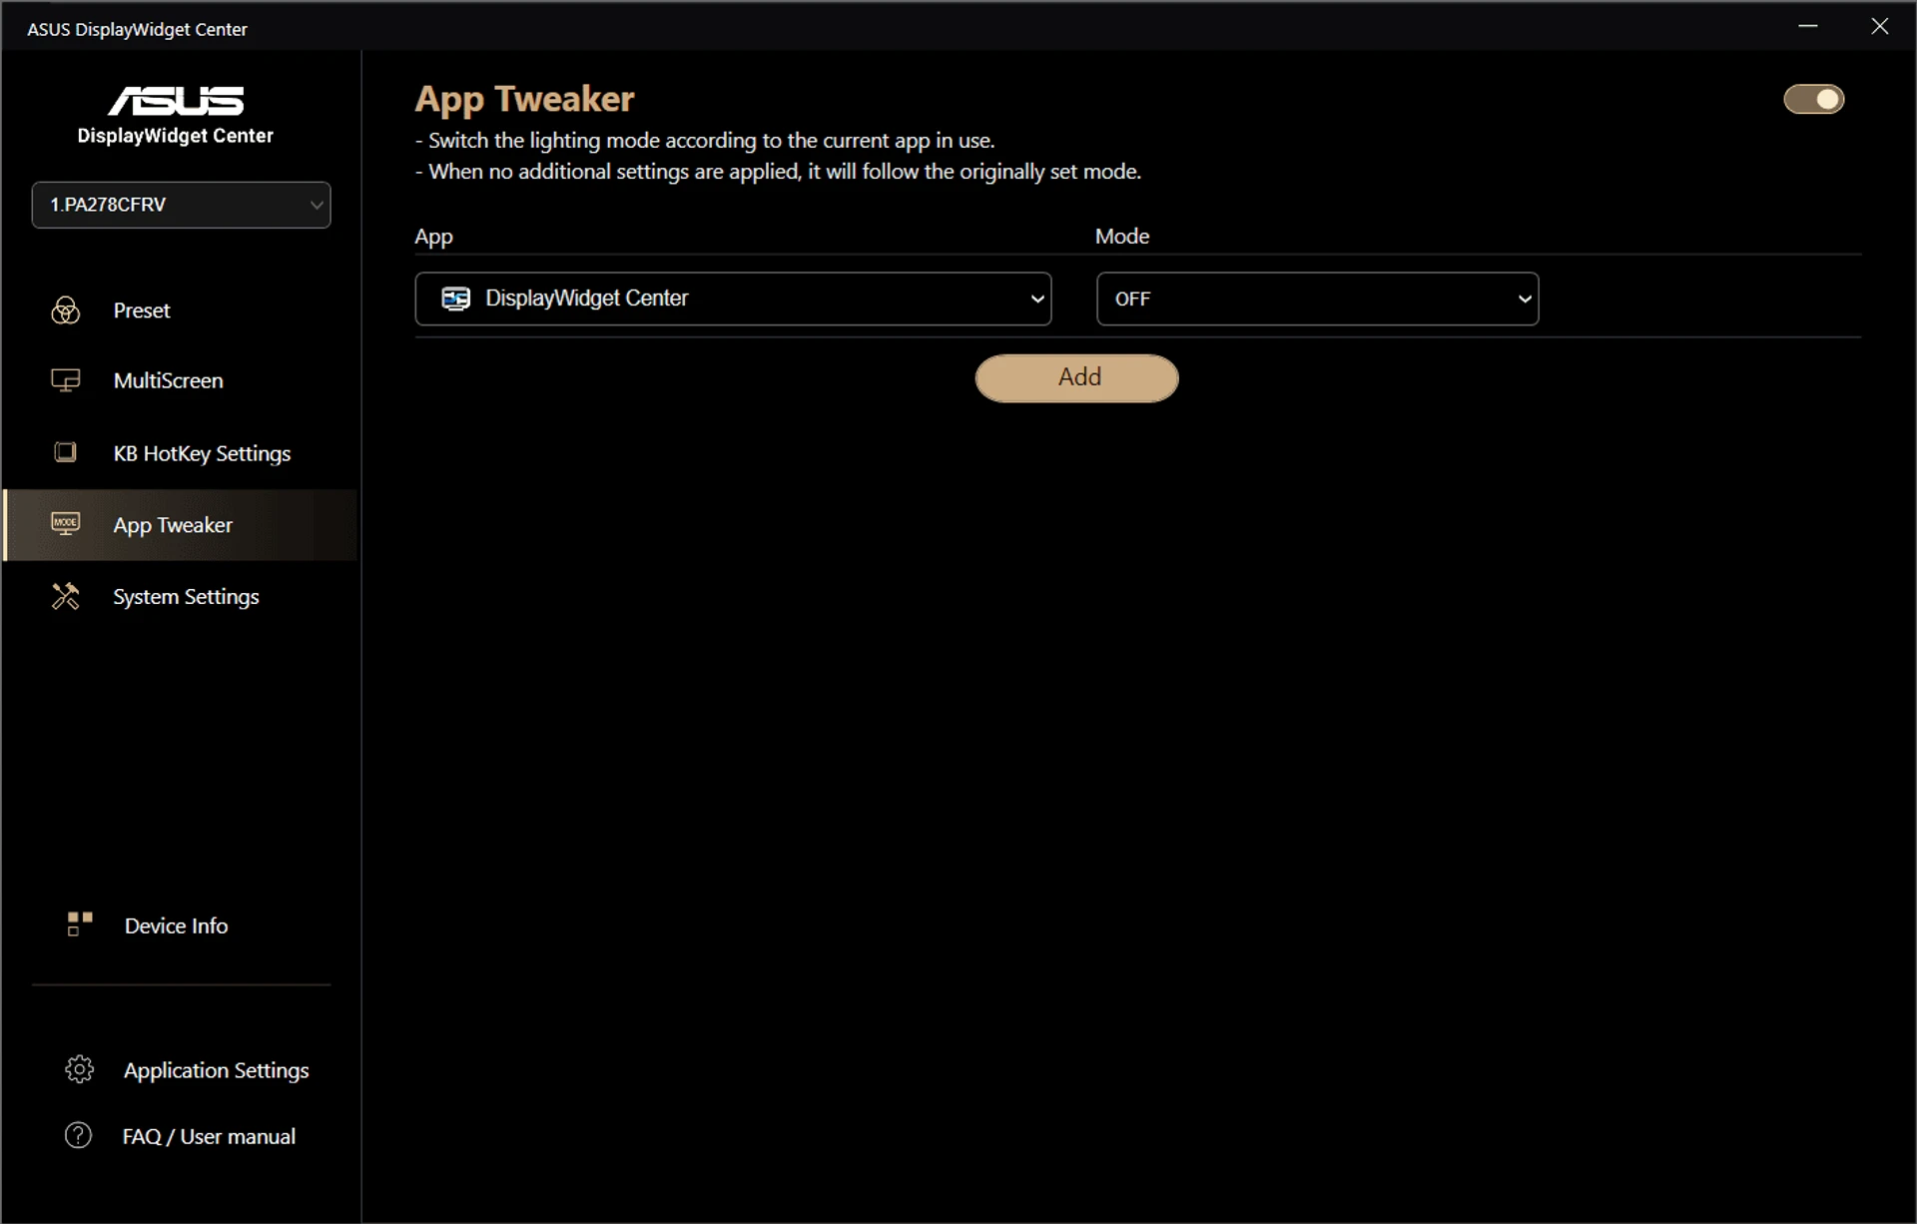Image resolution: width=1917 pixels, height=1224 pixels.
Task: Open KB HotKey Settings page
Action: click(x=181, y=453)
